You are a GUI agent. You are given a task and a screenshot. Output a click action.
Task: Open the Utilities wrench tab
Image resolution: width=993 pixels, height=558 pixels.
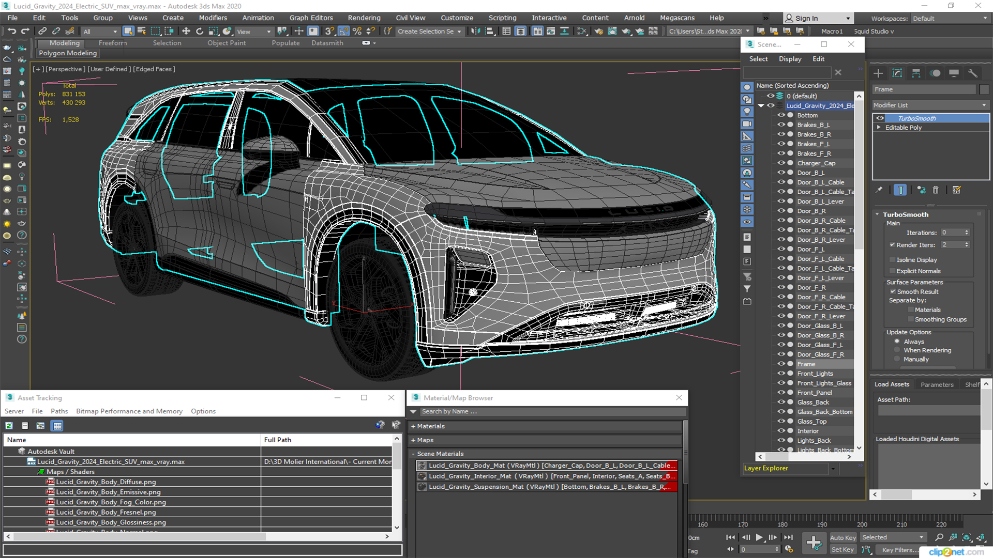[x=973, y=73]
